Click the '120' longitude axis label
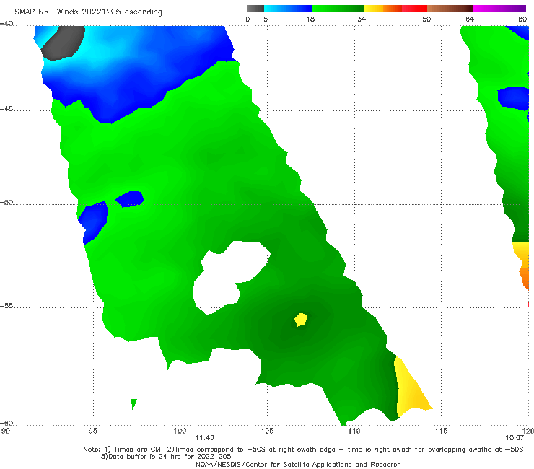The width and height of the screenshot is (534, 469). 528,431
